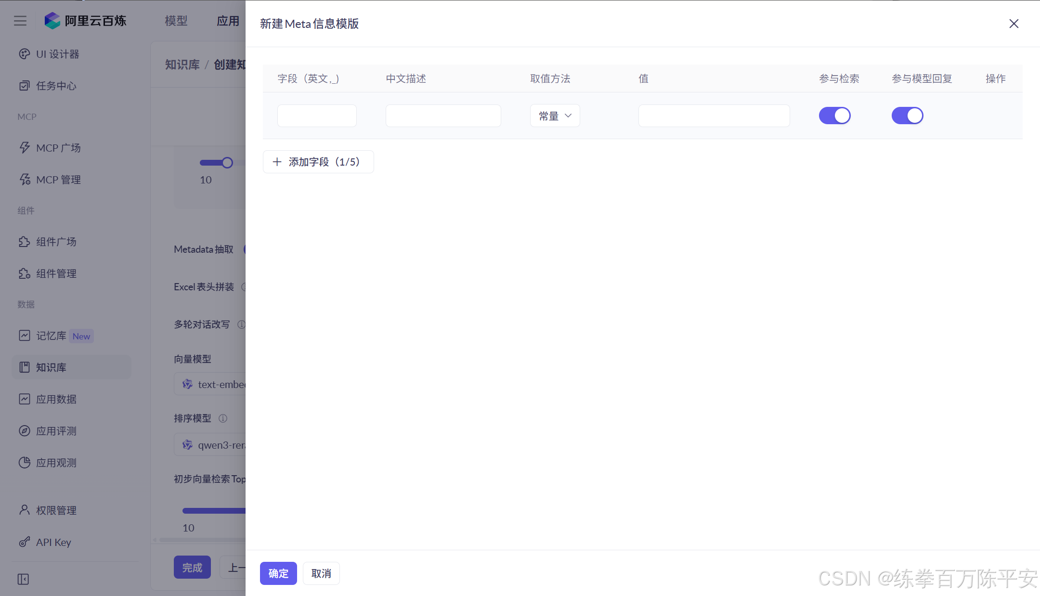Click the 权限管理 user icon
The image size is (1040, 596).
[x=24, y=510]
